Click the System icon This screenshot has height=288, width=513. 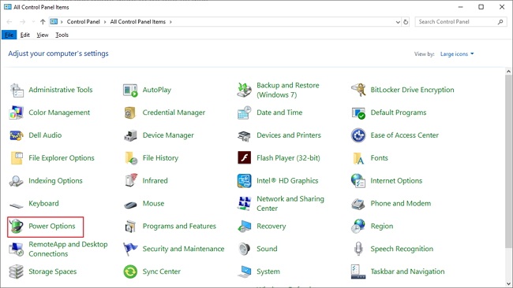tap(245, 271)
